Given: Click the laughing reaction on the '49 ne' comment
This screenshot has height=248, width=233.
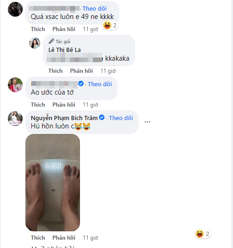Looking at the screenshot, I should point(110,25).
